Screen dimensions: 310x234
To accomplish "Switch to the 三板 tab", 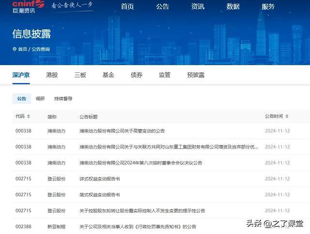I will coord(80,75).
